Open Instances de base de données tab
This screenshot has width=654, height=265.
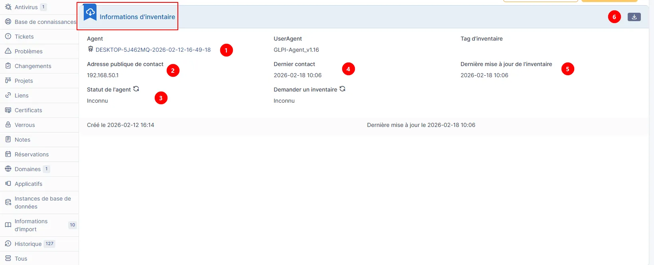39,203
